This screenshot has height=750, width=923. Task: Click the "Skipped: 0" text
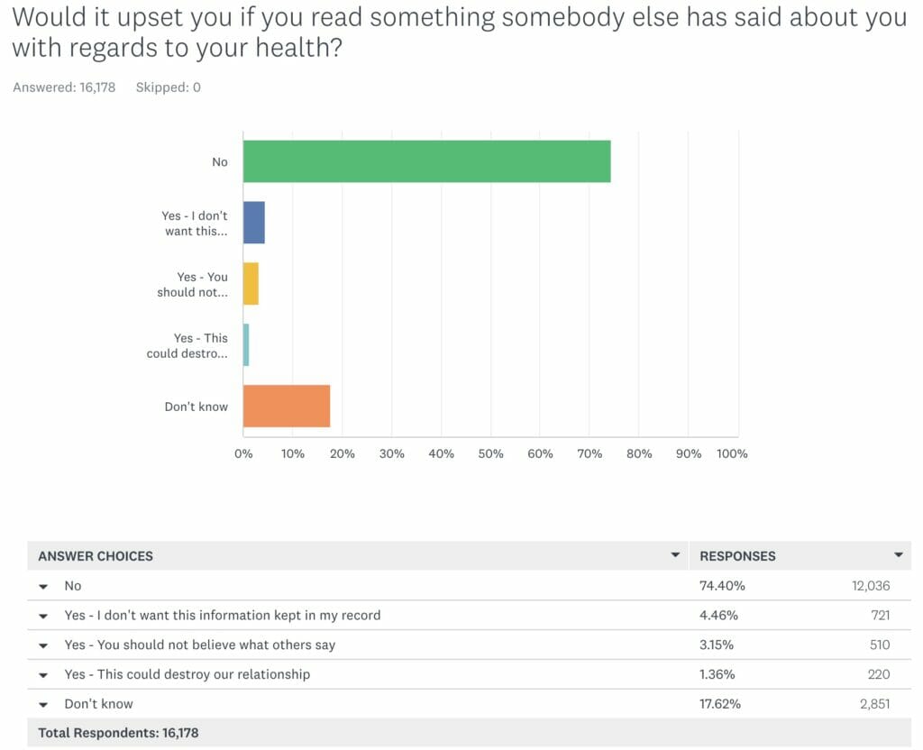tap(168, 87)
